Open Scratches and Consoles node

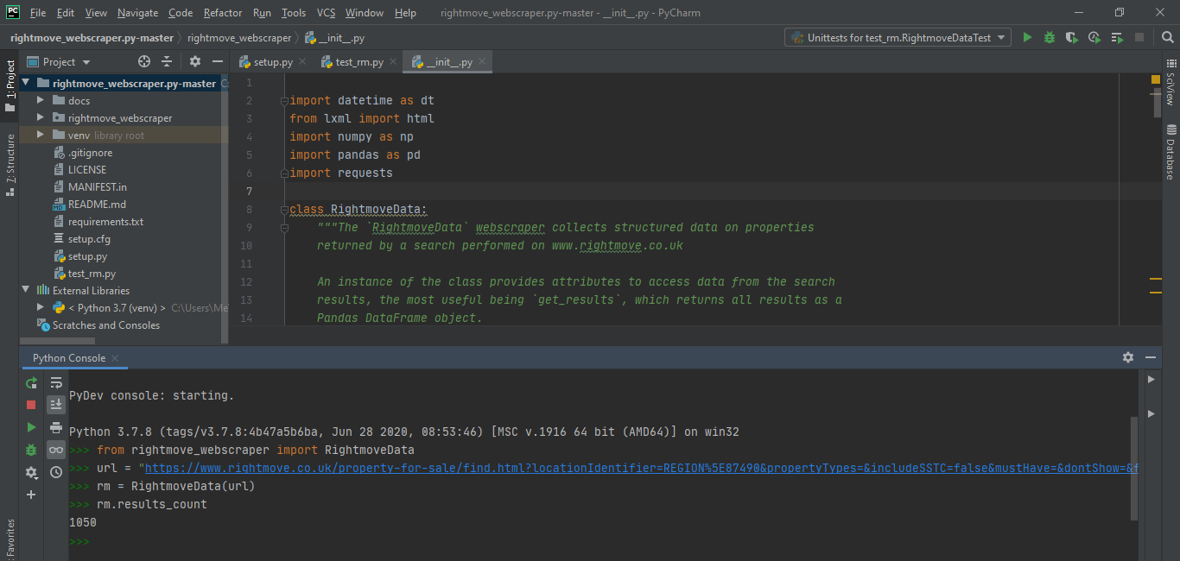pyautogui.click(x=105, y=325)
